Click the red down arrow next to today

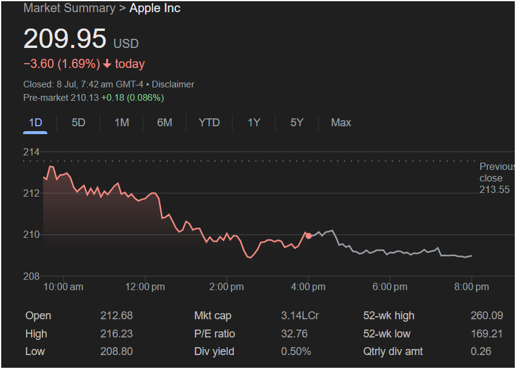(x=107, y=64)
